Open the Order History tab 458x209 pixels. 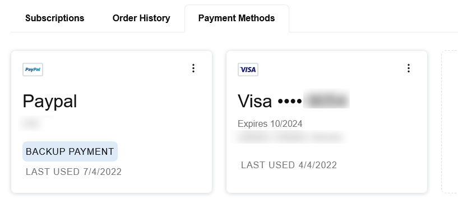pyautogui.click(x=141, y=18)
